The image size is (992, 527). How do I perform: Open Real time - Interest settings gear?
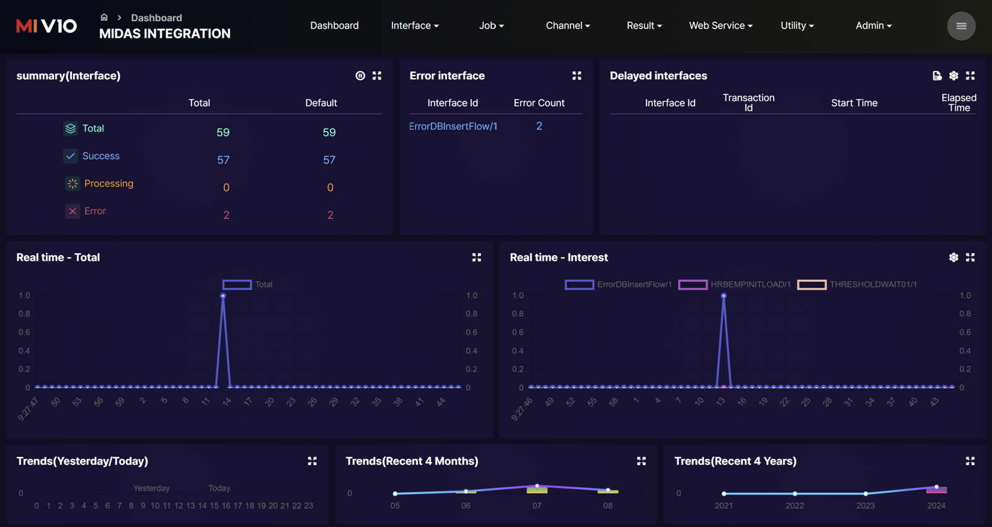coord(954,257)
